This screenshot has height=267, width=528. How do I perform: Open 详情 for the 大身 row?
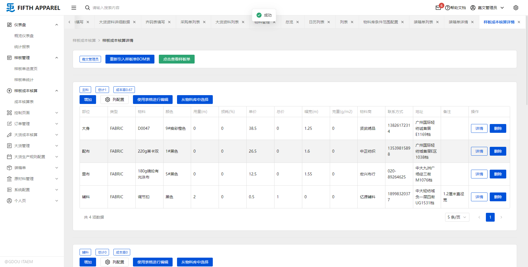click(x=479, y=128)
